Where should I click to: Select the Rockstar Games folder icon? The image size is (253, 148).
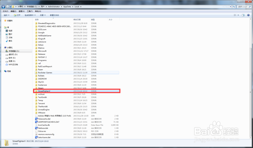coord(36,73)
